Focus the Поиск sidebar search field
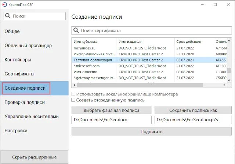This screenshot has width=235, height=164. tap(34, 16)
